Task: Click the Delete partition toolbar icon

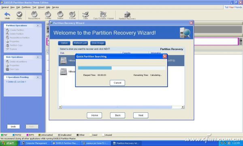Action: coord(60,14)
